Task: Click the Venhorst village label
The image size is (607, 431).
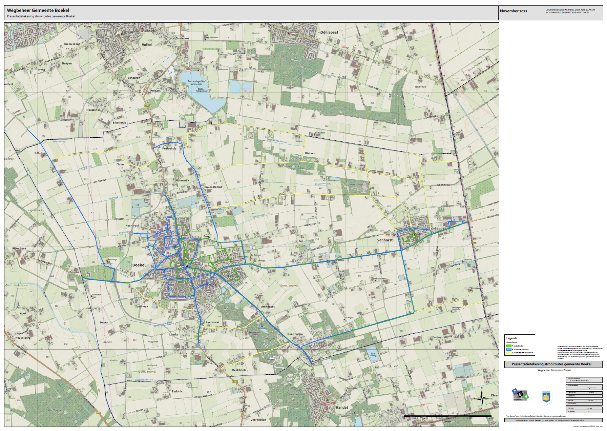Action: pos(385,240)
